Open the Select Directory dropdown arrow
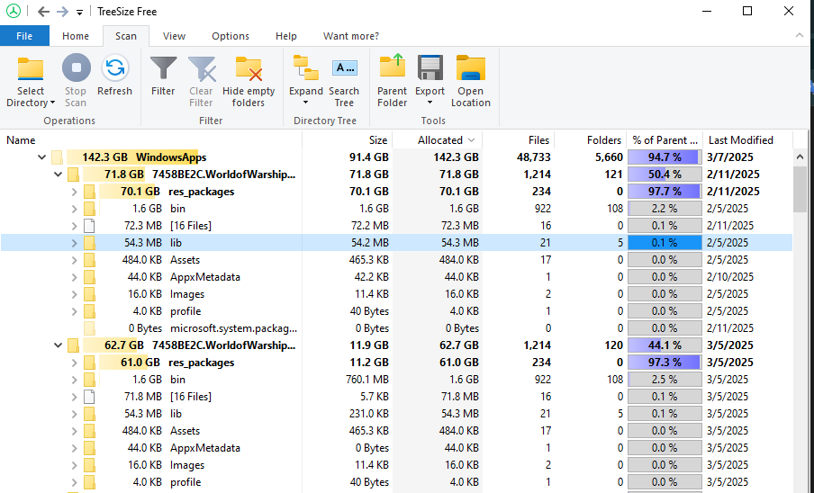814x493 pixels. (52, 103)
